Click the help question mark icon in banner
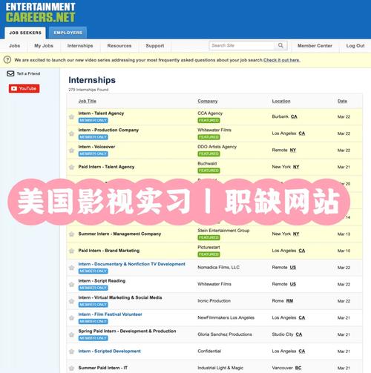This screenshot has width=371, height=373. click(7, 60)
